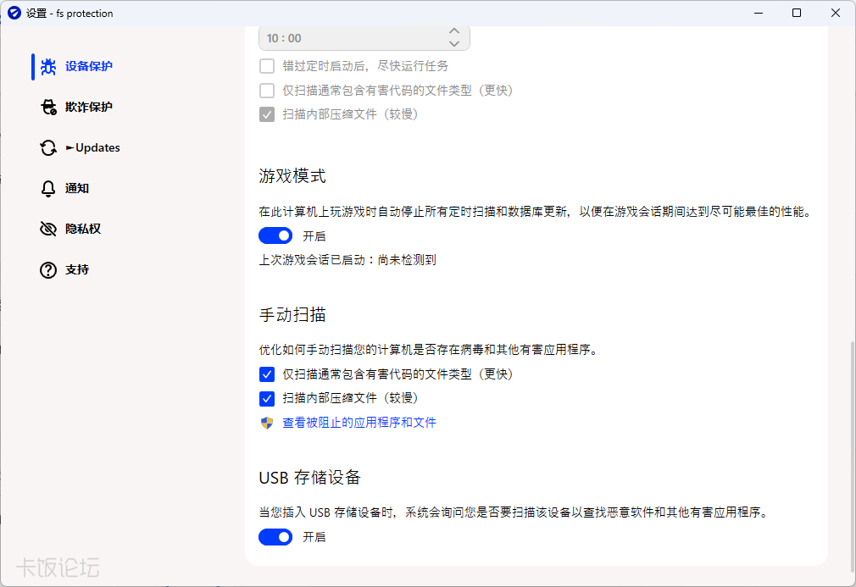
Task: Disable the USB 存储设备 toggle
Action: tap(275, 537)
